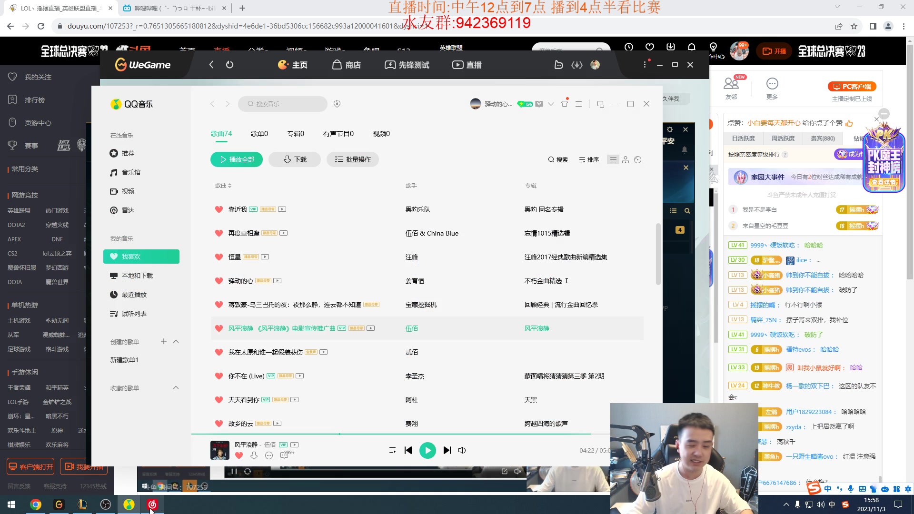Screen dimensions: 914x514
Task: Unlike the song 靠近我
Action: coord(219,209)
